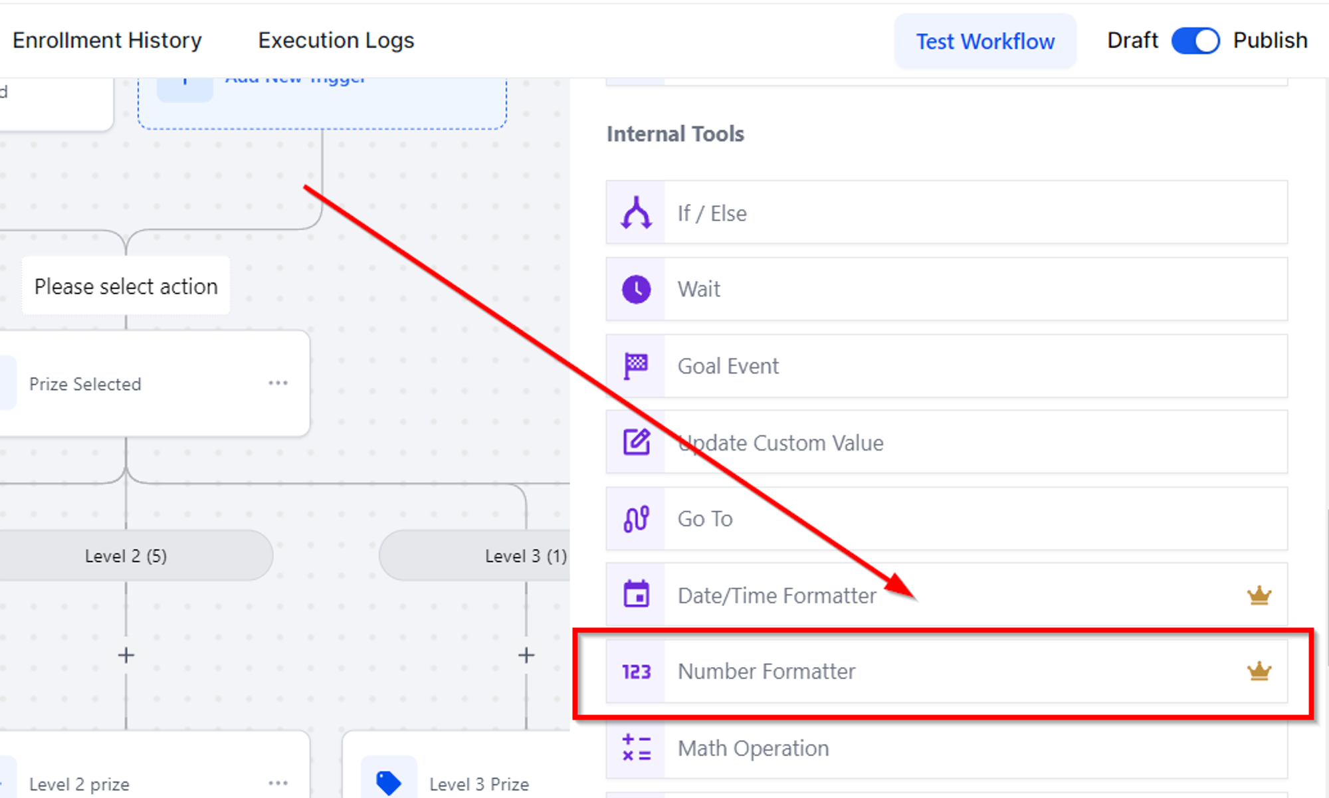The height and width of the screenshot is (798, 1329).
Task: Toggle the Draft / Publish switch
Action: [x=1195, y=41]
